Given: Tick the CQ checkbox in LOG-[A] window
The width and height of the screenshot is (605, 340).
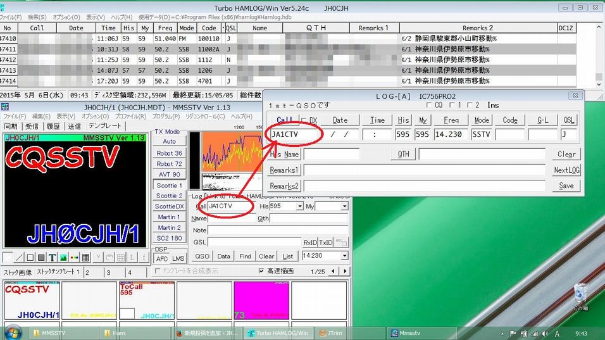Looking at the screenshot, I should [429, 105].
